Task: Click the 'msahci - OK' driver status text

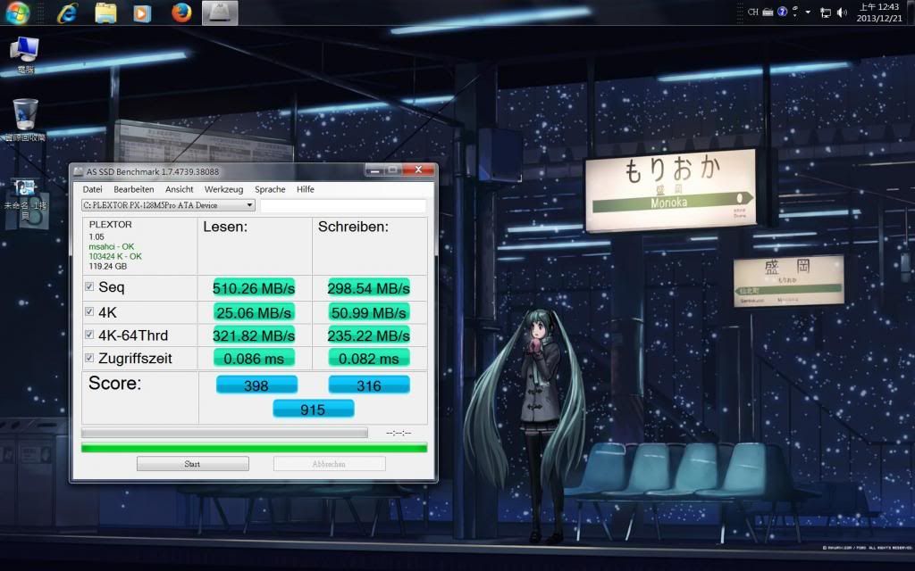Action: pos(112,246)
